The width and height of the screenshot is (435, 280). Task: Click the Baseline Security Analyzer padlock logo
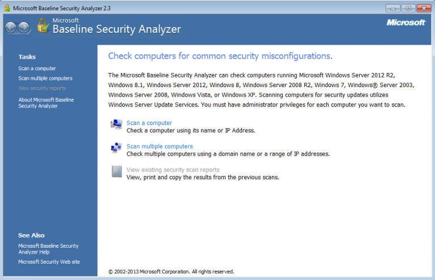[43, 25]
